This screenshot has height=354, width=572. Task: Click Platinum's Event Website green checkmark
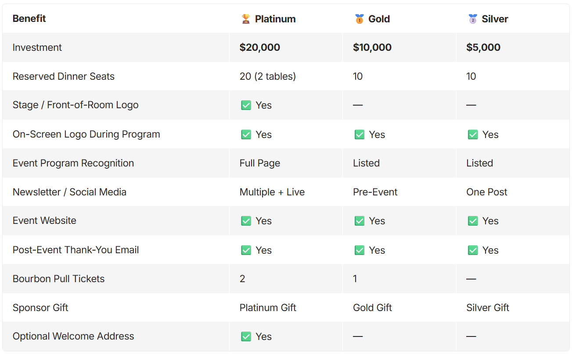click(x=246, y=221)
